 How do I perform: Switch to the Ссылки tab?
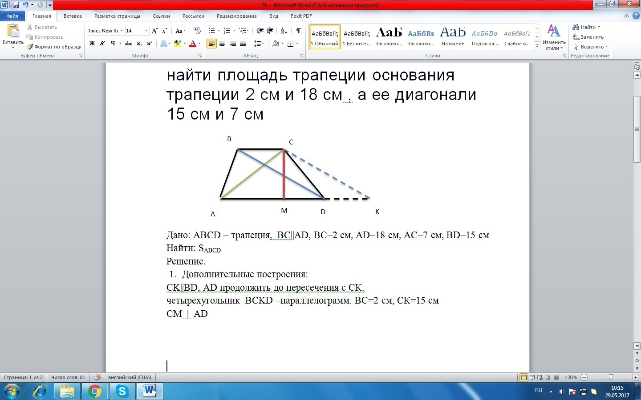click(x=161, y=16)
